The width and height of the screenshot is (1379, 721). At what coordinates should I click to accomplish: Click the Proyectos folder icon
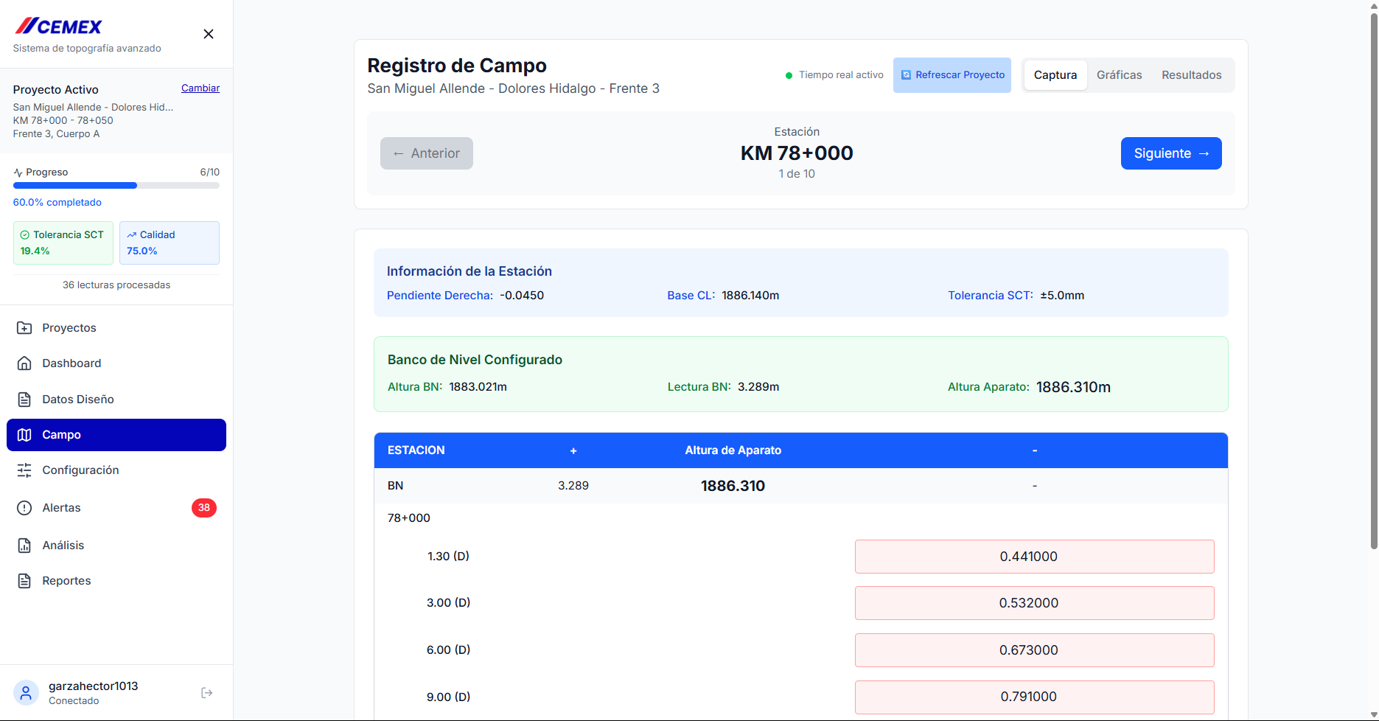tap(24, 328)
